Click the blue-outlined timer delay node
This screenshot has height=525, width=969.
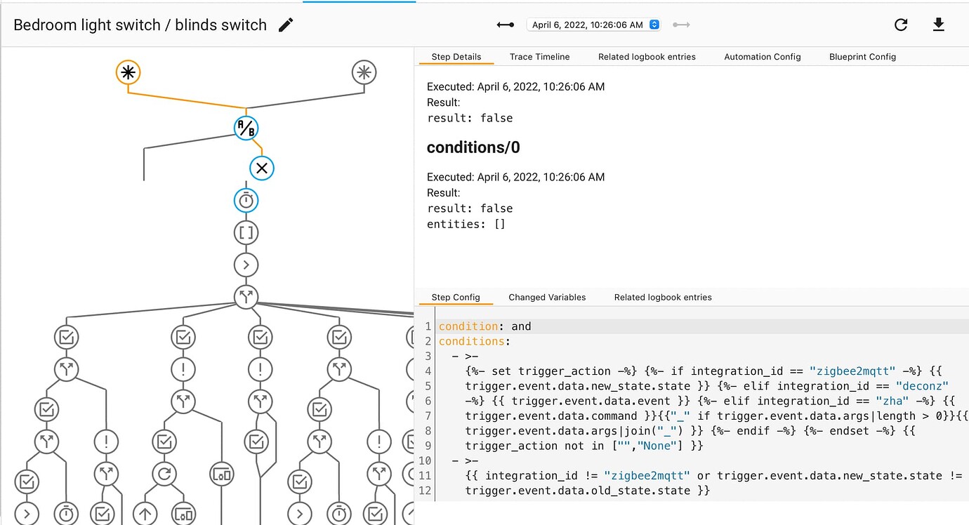tap(246, 201)
